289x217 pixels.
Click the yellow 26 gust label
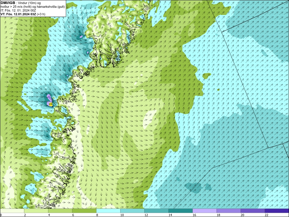pyautogui.click(x=51, y=104)
